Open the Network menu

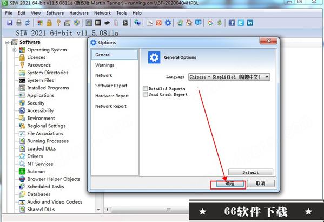102,13
